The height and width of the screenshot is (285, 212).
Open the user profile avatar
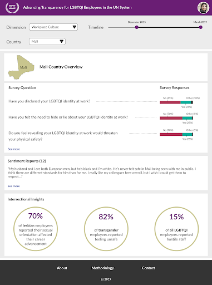coord(203,8)
